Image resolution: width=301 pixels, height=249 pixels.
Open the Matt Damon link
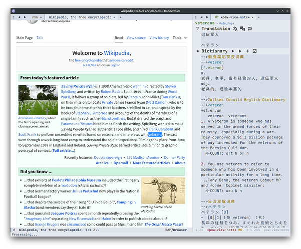pos(157,102)
